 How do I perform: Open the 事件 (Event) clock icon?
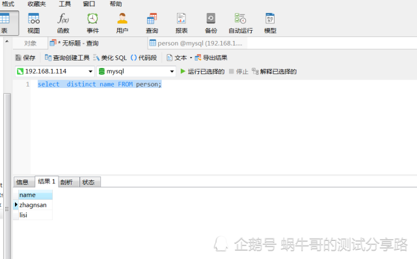(92, 23)
